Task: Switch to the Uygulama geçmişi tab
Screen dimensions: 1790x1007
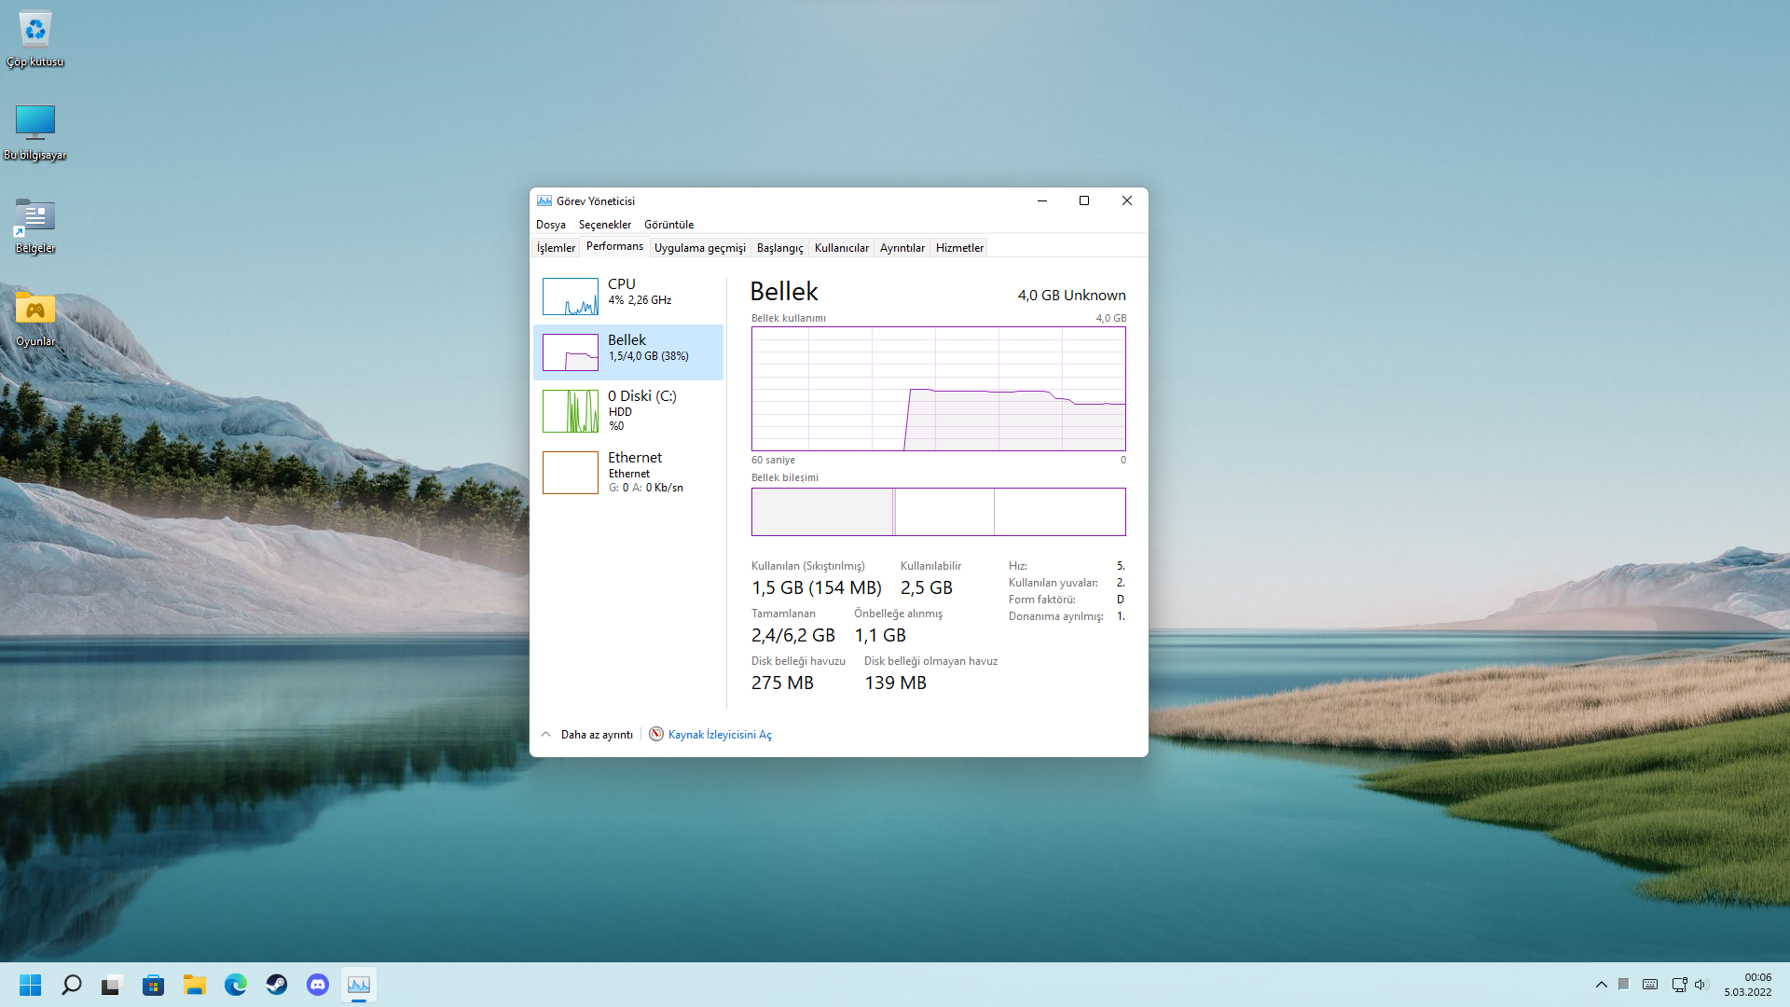Action: pyautogui.click(x=699, y=248)
